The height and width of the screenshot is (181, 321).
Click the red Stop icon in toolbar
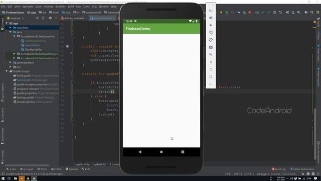pos(250,13)
